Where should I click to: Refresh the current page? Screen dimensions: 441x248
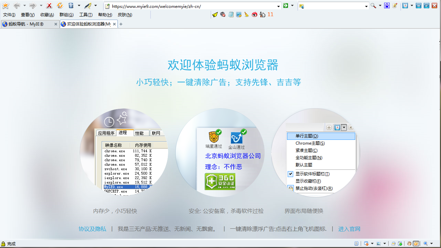click(x=60, y=6)
